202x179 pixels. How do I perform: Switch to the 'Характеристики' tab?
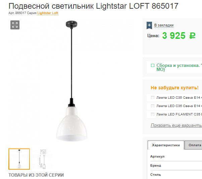pyautogui.click(x=166, y=145)
